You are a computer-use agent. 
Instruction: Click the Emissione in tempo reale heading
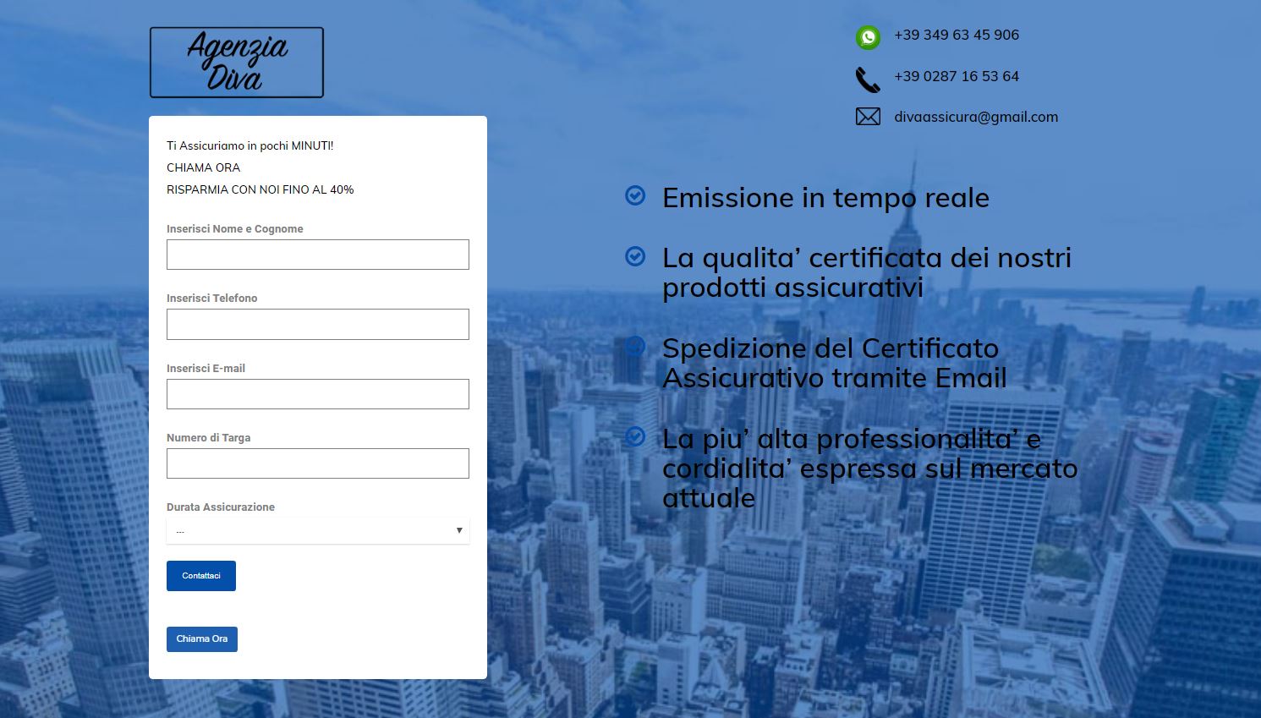(825, 198)
